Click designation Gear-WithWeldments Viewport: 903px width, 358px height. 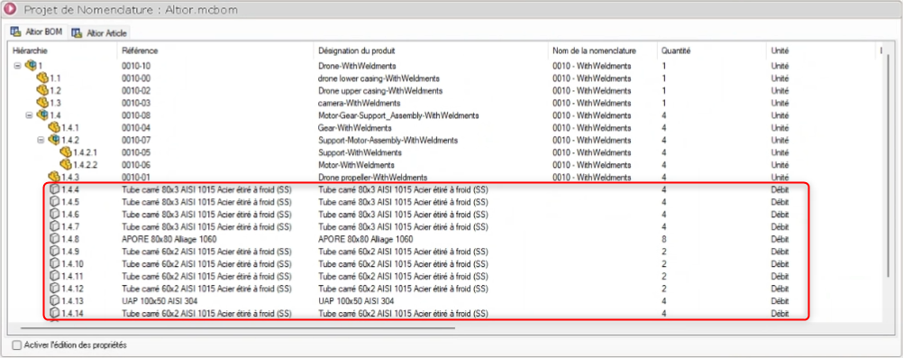pos(355,127)
